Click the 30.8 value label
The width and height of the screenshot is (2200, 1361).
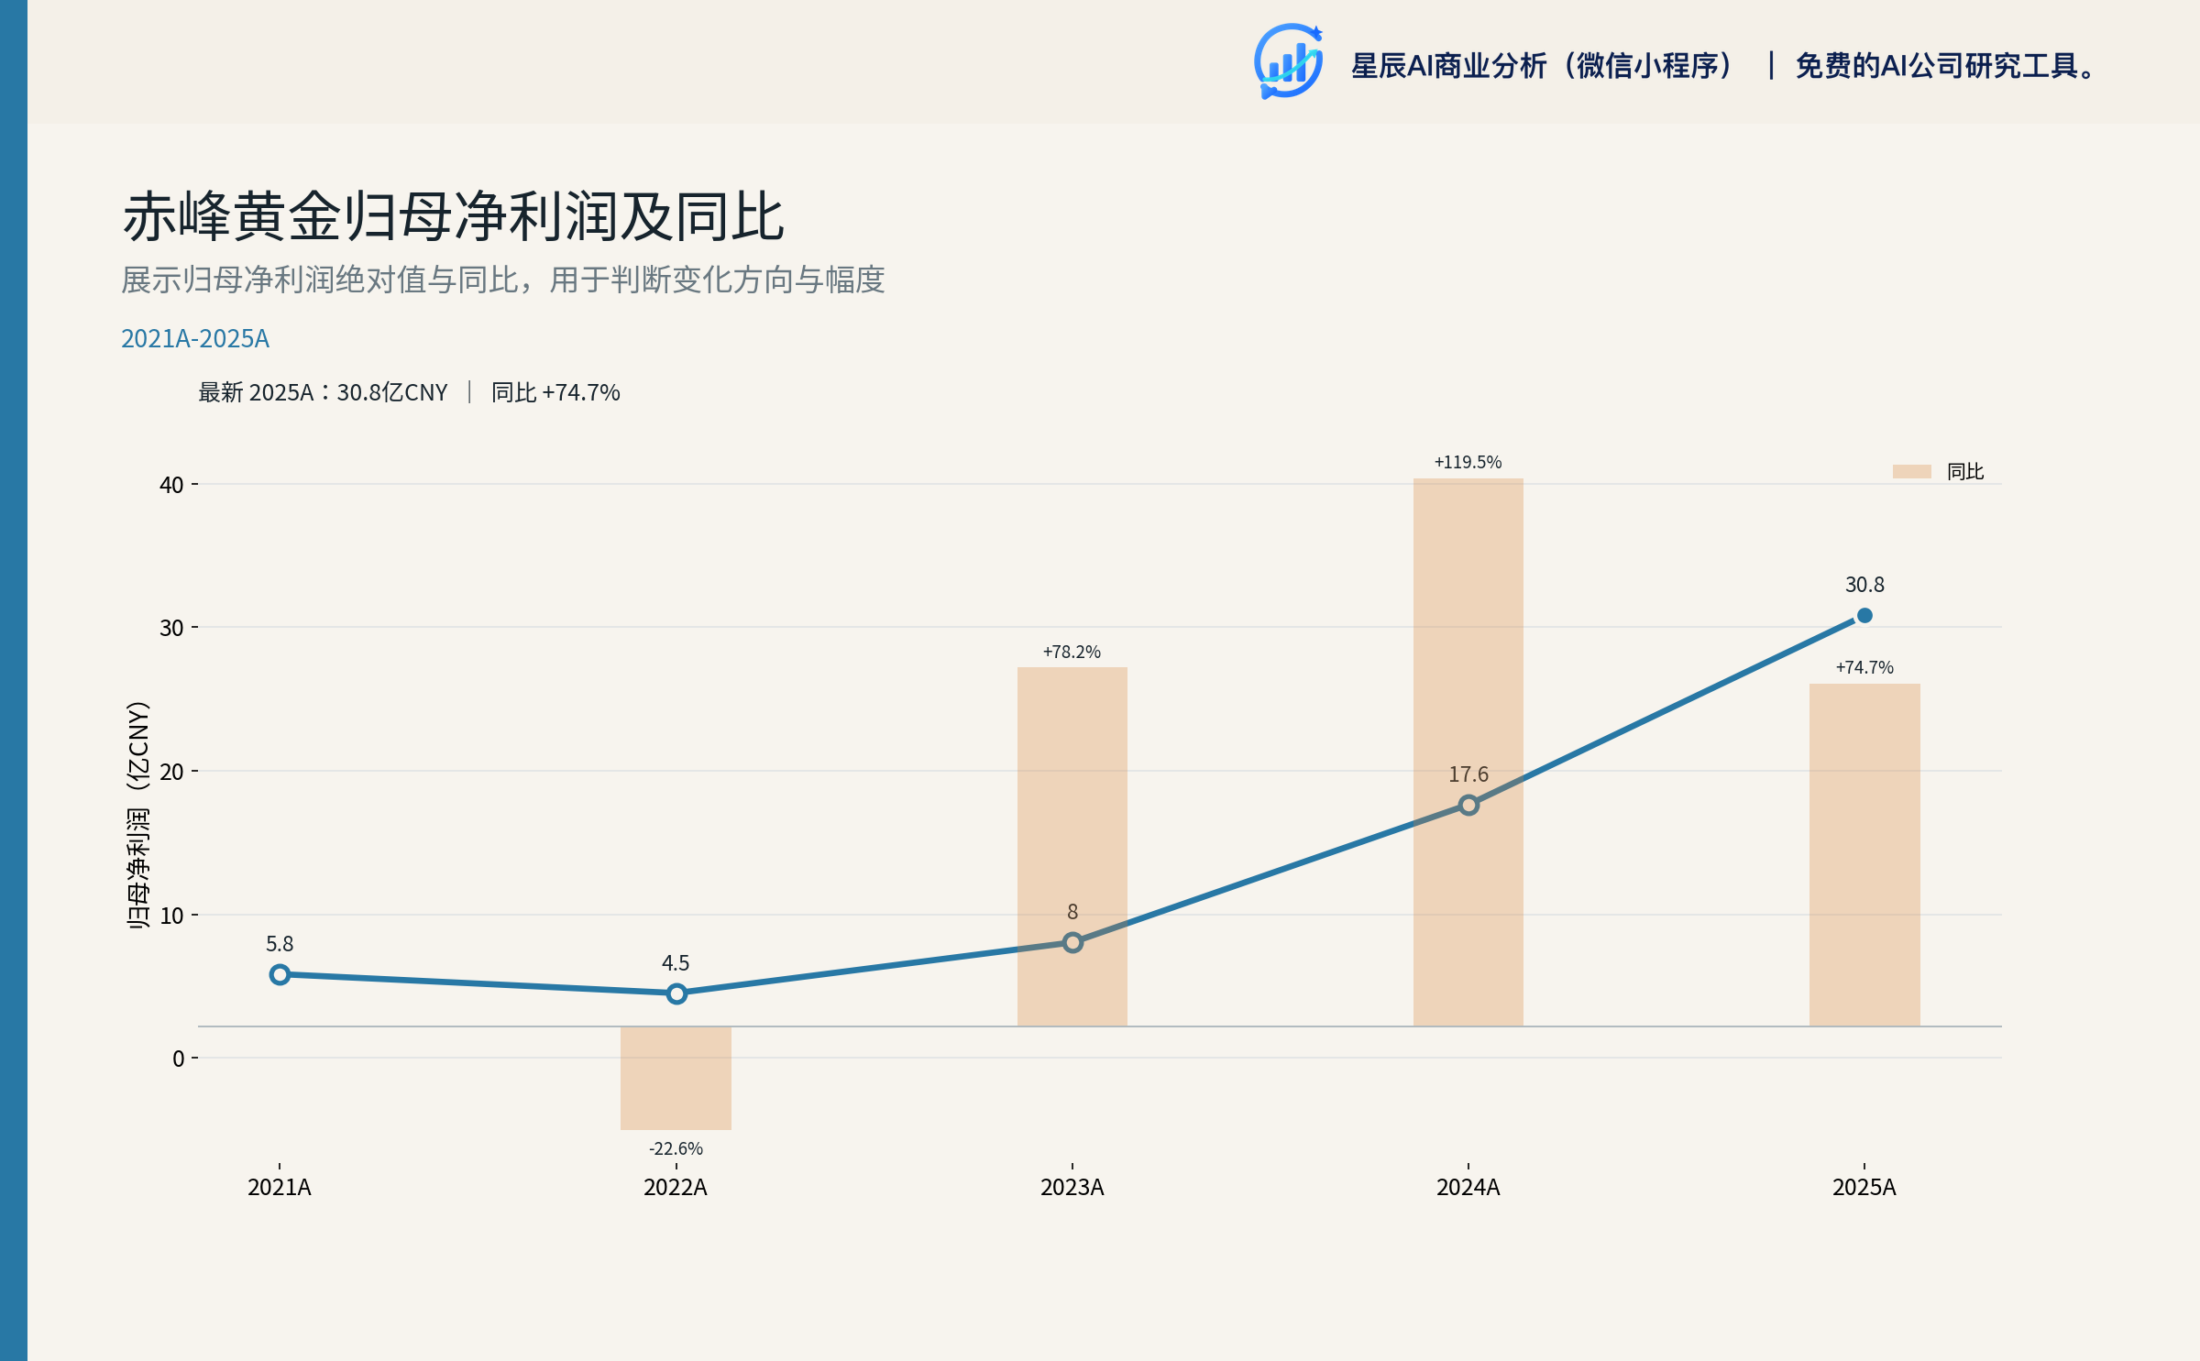tap(1864, 585)
